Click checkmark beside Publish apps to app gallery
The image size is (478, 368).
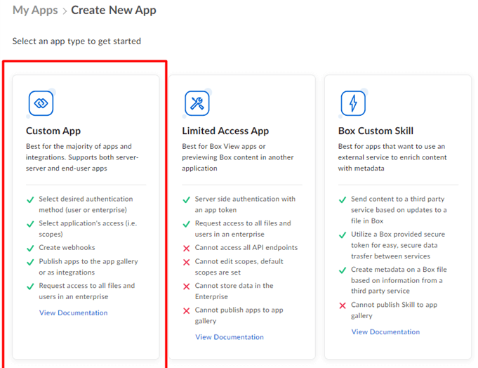30,262
